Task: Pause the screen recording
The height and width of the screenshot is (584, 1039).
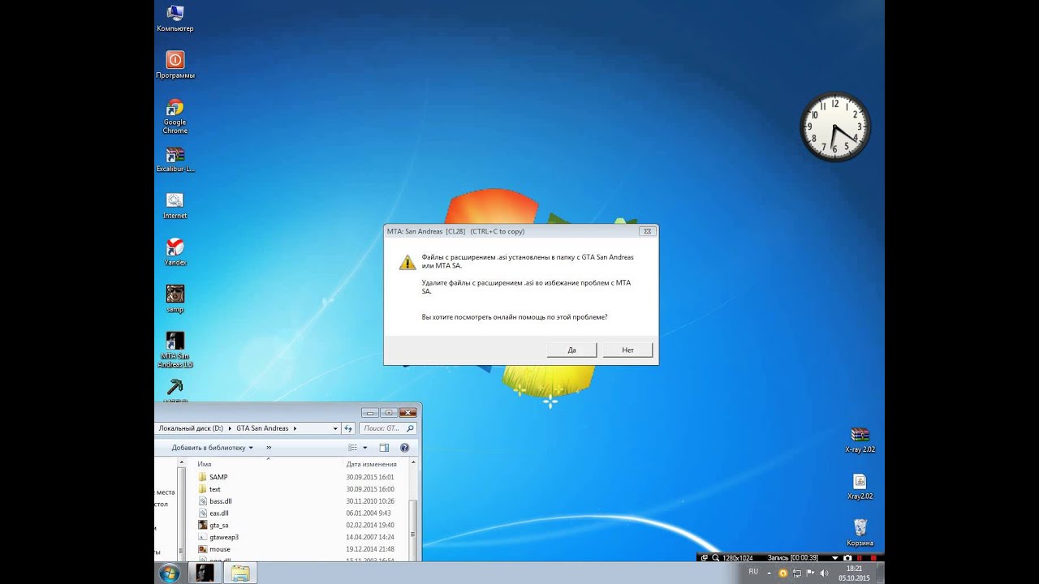Action: pos(861,558)
